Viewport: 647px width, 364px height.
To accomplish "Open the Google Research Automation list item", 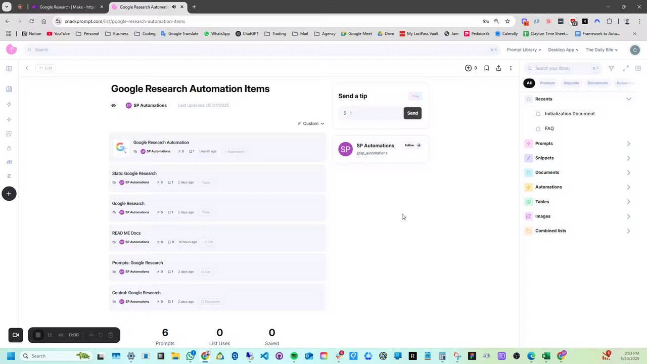I will tap(218, 147).
